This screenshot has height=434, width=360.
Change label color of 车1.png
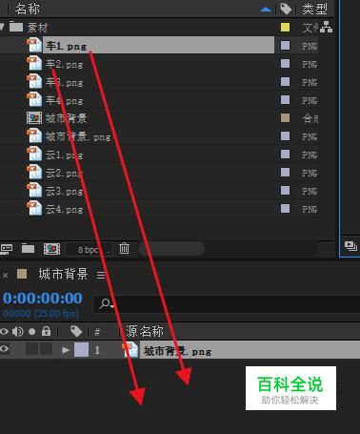tap(285, 46)
